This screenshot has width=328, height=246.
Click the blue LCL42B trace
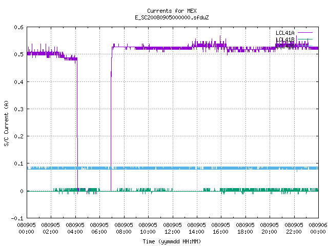pos(173,168)
